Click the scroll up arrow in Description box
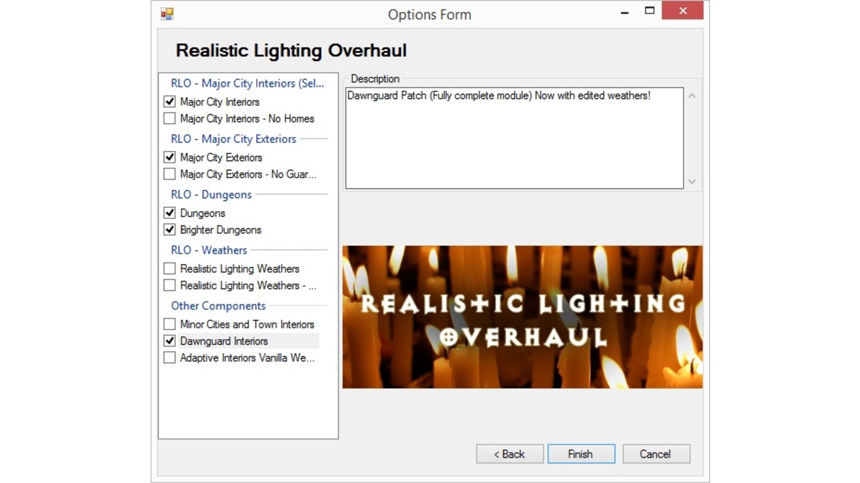The height and width of the screenshot is (483, 860). tap(692, 95)
